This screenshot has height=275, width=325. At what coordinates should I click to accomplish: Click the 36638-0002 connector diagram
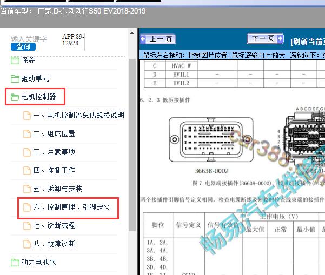[211, 140]
